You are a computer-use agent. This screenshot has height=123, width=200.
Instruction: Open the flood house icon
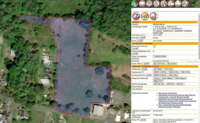coord(154,16)
